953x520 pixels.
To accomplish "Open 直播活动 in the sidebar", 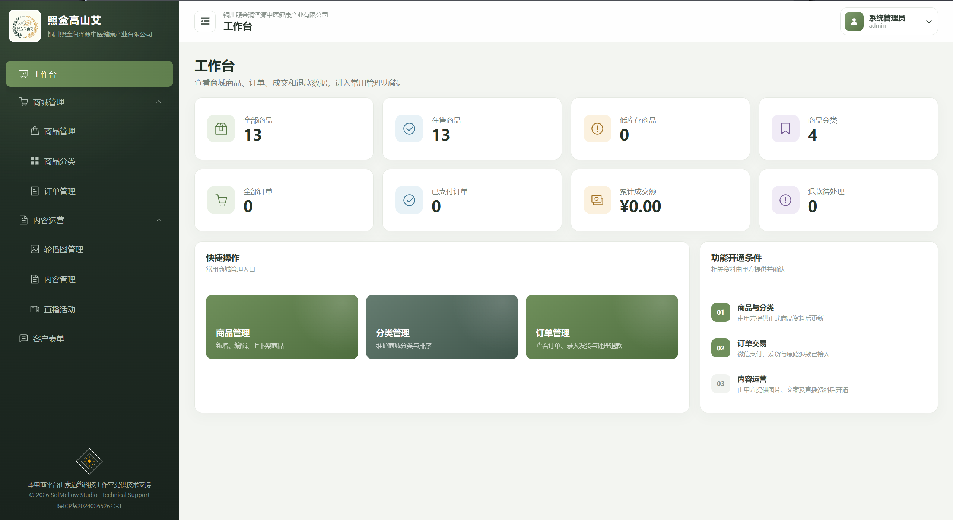I will (89, 309).
